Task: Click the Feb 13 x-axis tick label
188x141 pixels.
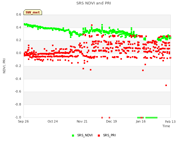Action: click(170, 122)
